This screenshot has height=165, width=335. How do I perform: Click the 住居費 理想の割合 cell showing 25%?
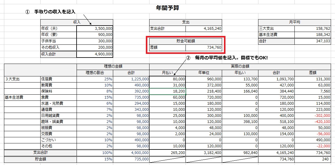95,79
